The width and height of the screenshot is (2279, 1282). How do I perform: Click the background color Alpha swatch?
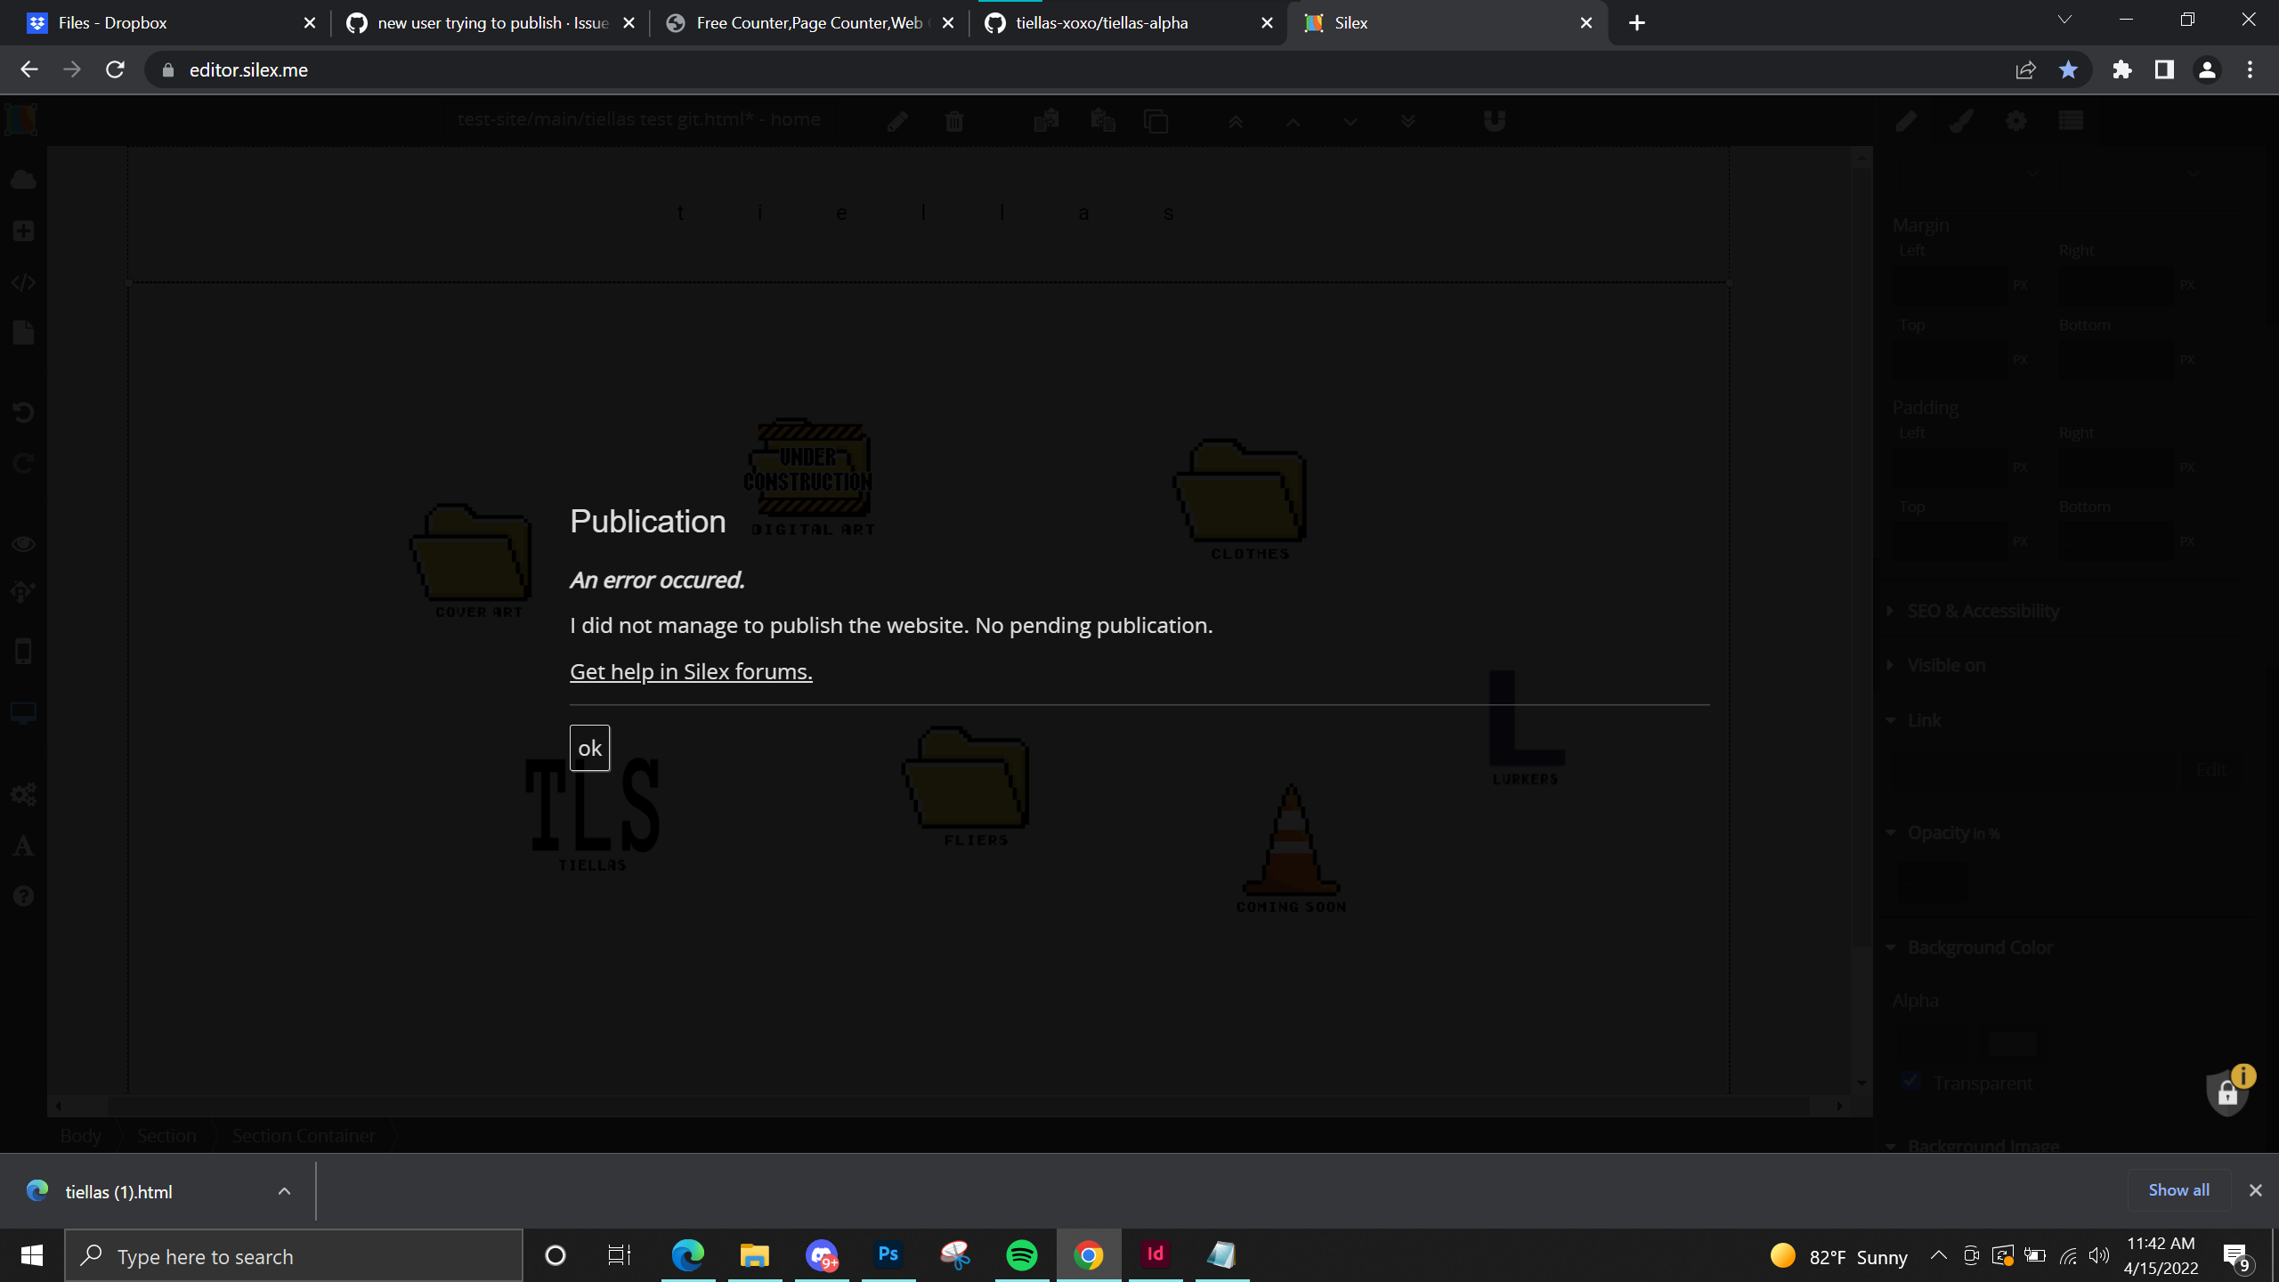(x=2012, y=1046)
